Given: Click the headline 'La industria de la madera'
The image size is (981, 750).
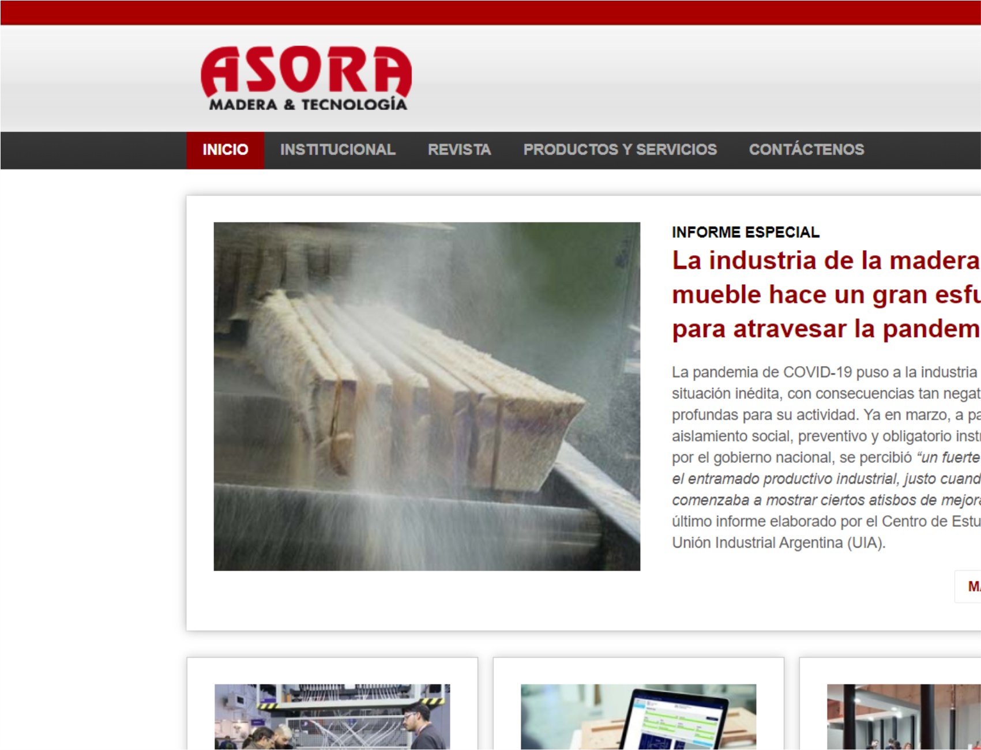Looking at the screenshot, I should pos(826,261).
